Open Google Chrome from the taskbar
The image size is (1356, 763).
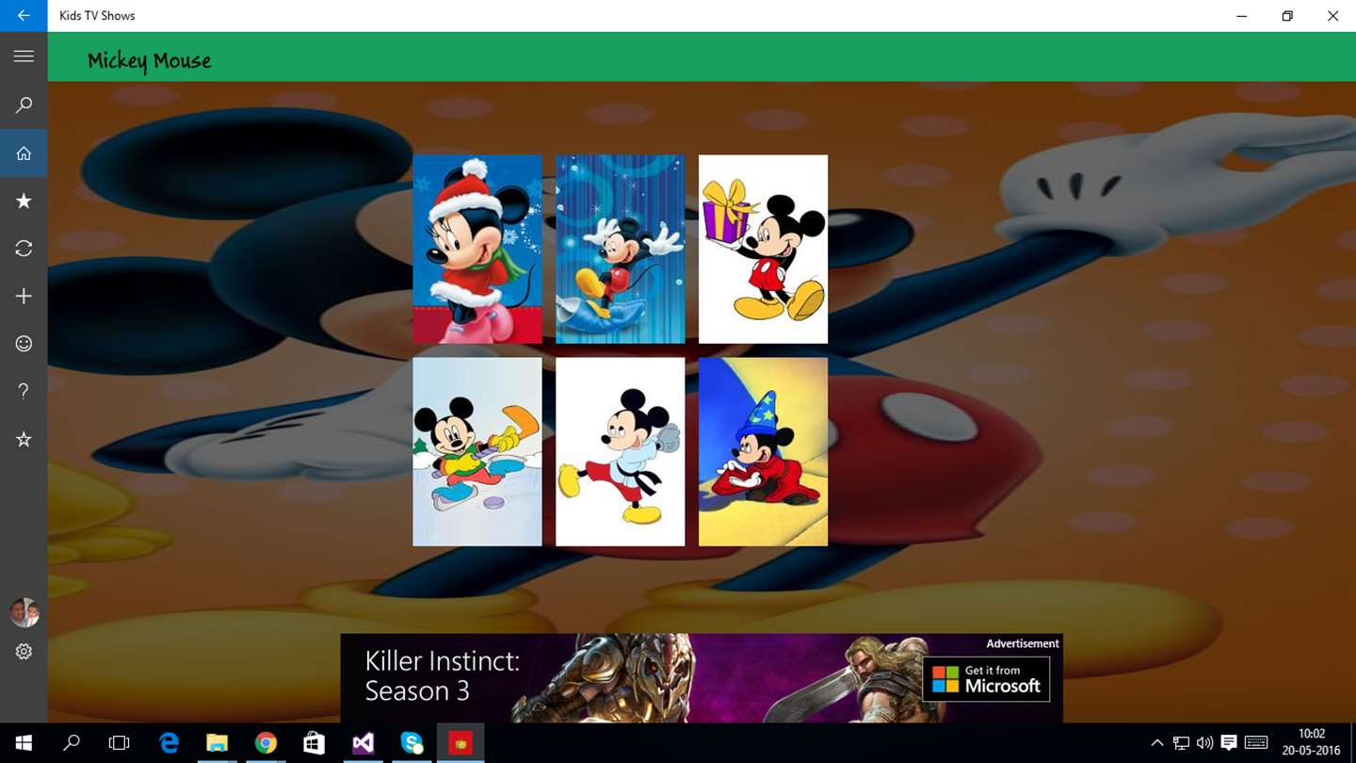click(x=266, y=743)
